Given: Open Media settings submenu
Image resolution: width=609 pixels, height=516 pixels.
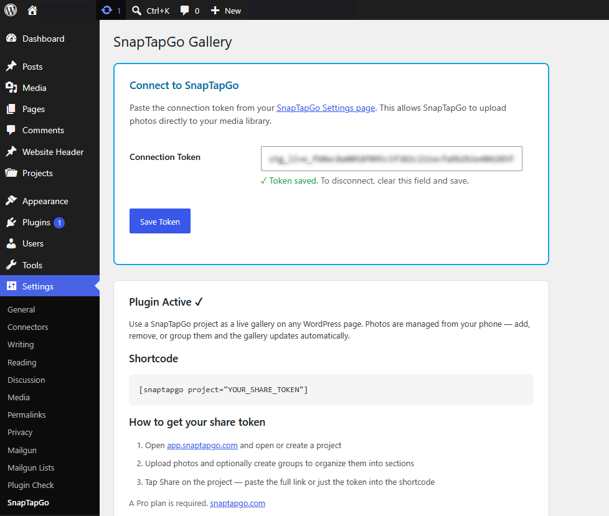Looking at the screenshot, I should pos(18,397).
